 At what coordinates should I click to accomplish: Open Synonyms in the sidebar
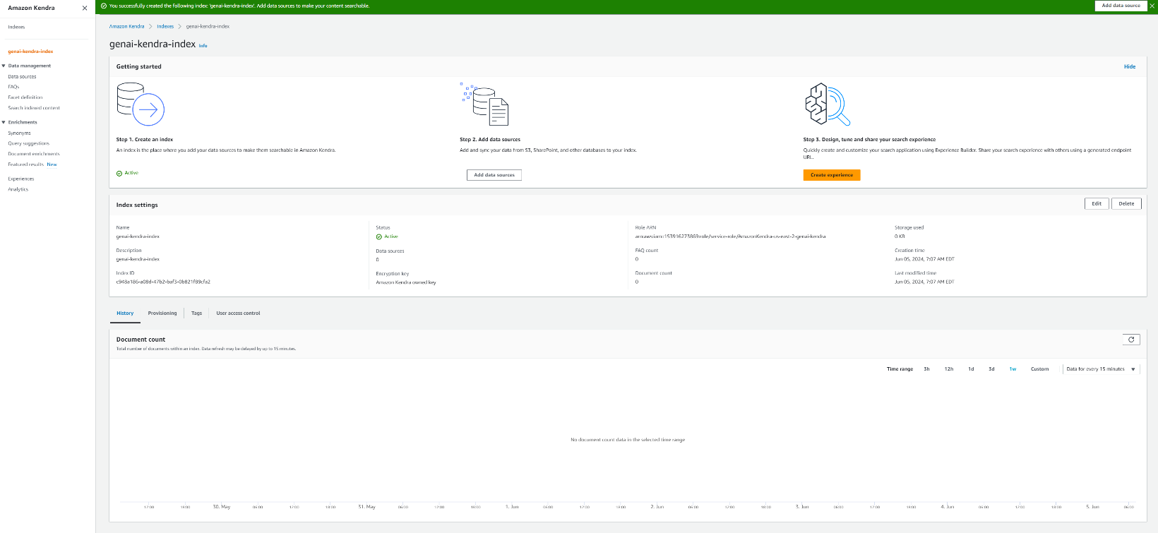click(x=19, y=133)
